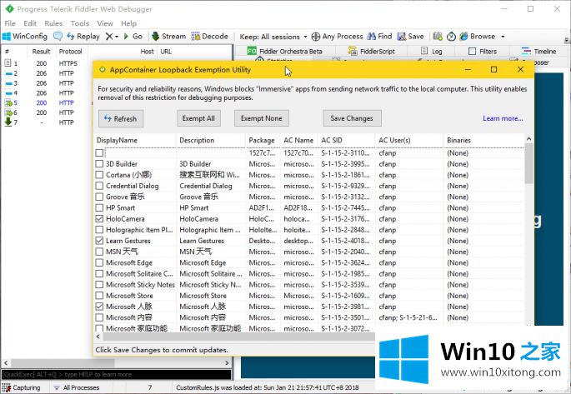Check the Cortana checkbox
Image resolution: width=571 pixels, height=394 pixels.
pos(99,175)
